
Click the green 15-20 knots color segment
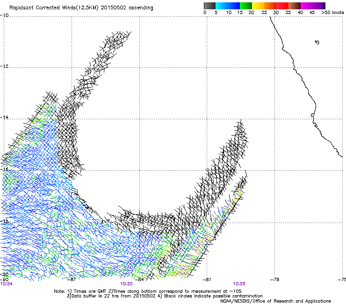coord(246,6)
